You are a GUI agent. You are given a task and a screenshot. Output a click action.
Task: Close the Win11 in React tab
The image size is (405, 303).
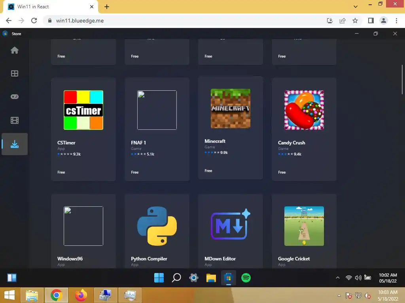[x=91, y=7]
